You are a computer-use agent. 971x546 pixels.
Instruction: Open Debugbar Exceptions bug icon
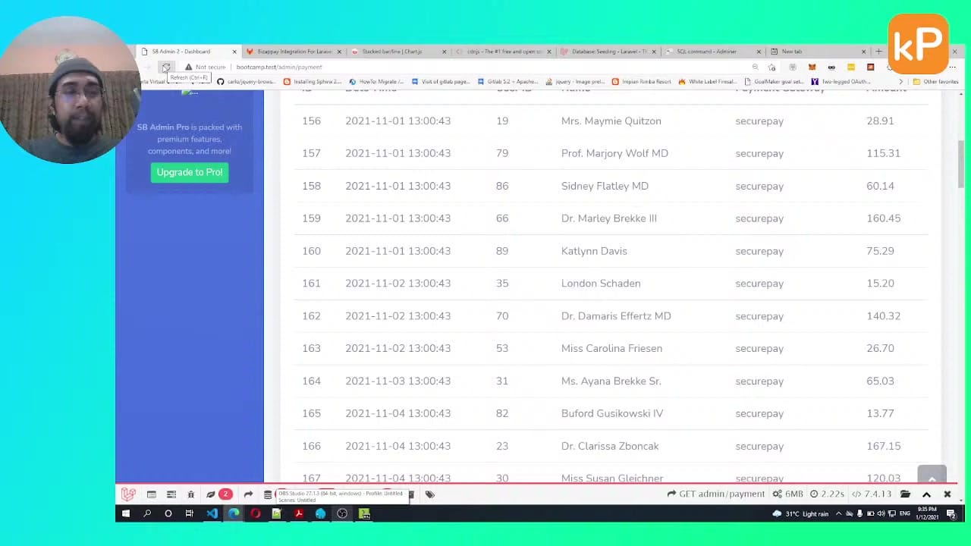click(x=191, y=494)
